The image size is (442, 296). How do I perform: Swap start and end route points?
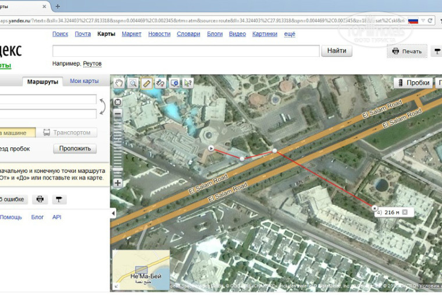click(x=104, y=106)
